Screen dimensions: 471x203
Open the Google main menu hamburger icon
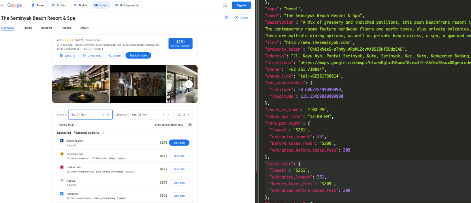(2, 5)
